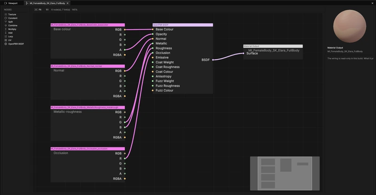This screenshot has height=195, width=376.
Task: Click the Coat Weight input socket
Action: (152, 62)
